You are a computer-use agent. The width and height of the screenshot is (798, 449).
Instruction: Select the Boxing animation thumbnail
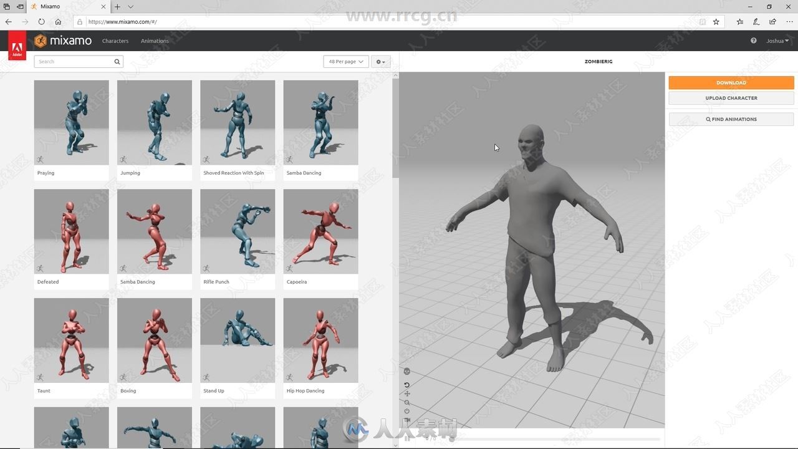tap(155, 340)
